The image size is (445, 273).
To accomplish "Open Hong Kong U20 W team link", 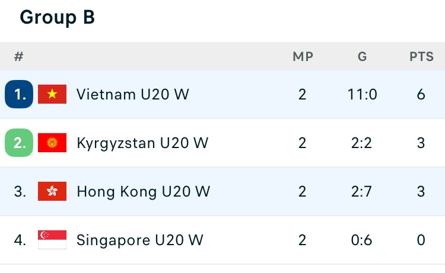I will (144, 192).
